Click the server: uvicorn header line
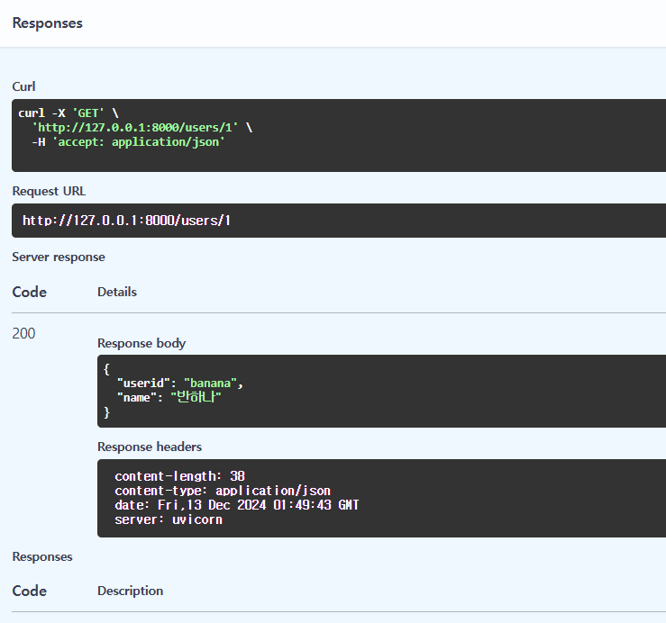Screen dimensions: 666x623 169,519
